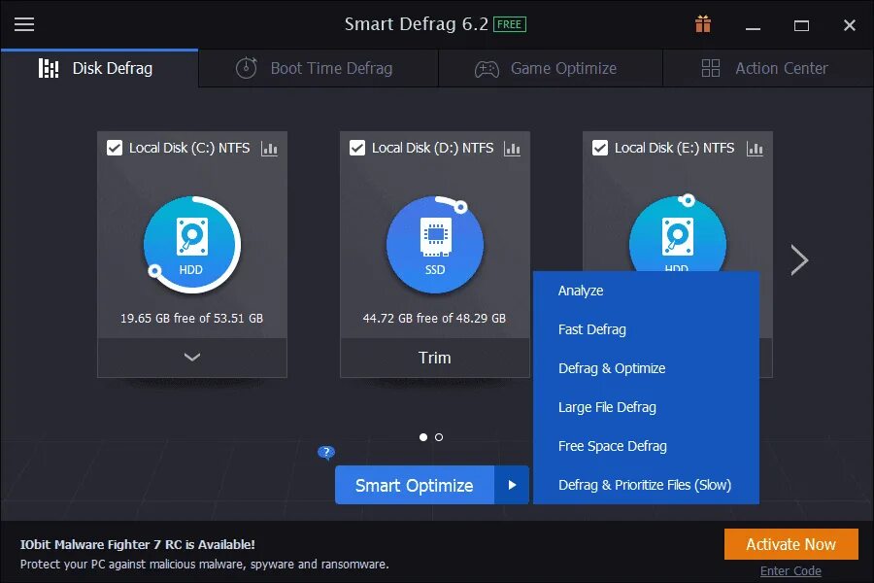Switch to the Boot Time Defrag tab
The height and width of the screenshot is (583, 874).
[319, 68]
